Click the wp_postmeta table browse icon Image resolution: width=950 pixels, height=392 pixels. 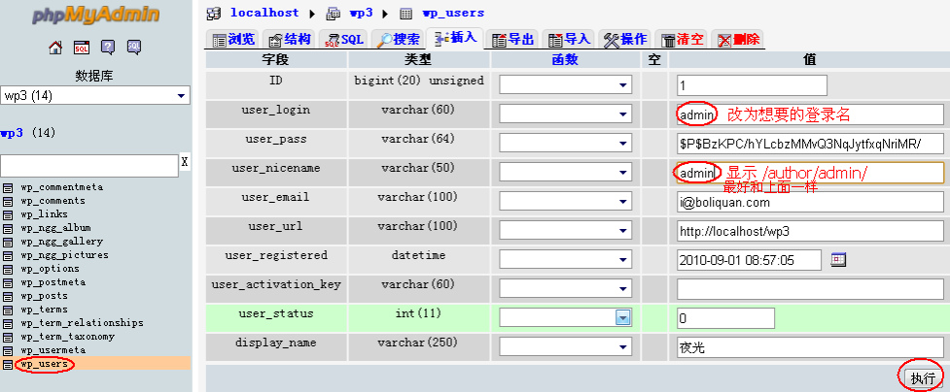coord(8,282)
